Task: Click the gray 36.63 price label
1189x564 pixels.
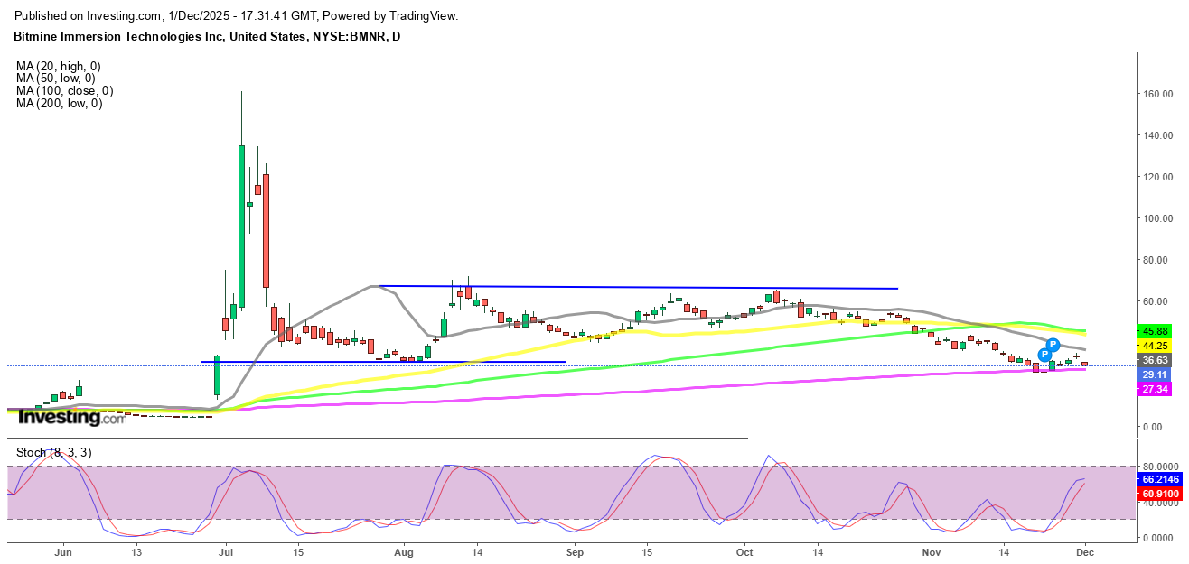Action: pos(1156,359)
